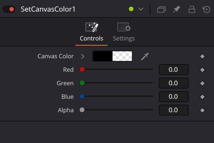This screenshot has width=214, height=143.
Task: Add keyframe diamond for Green
Action: 202,83
